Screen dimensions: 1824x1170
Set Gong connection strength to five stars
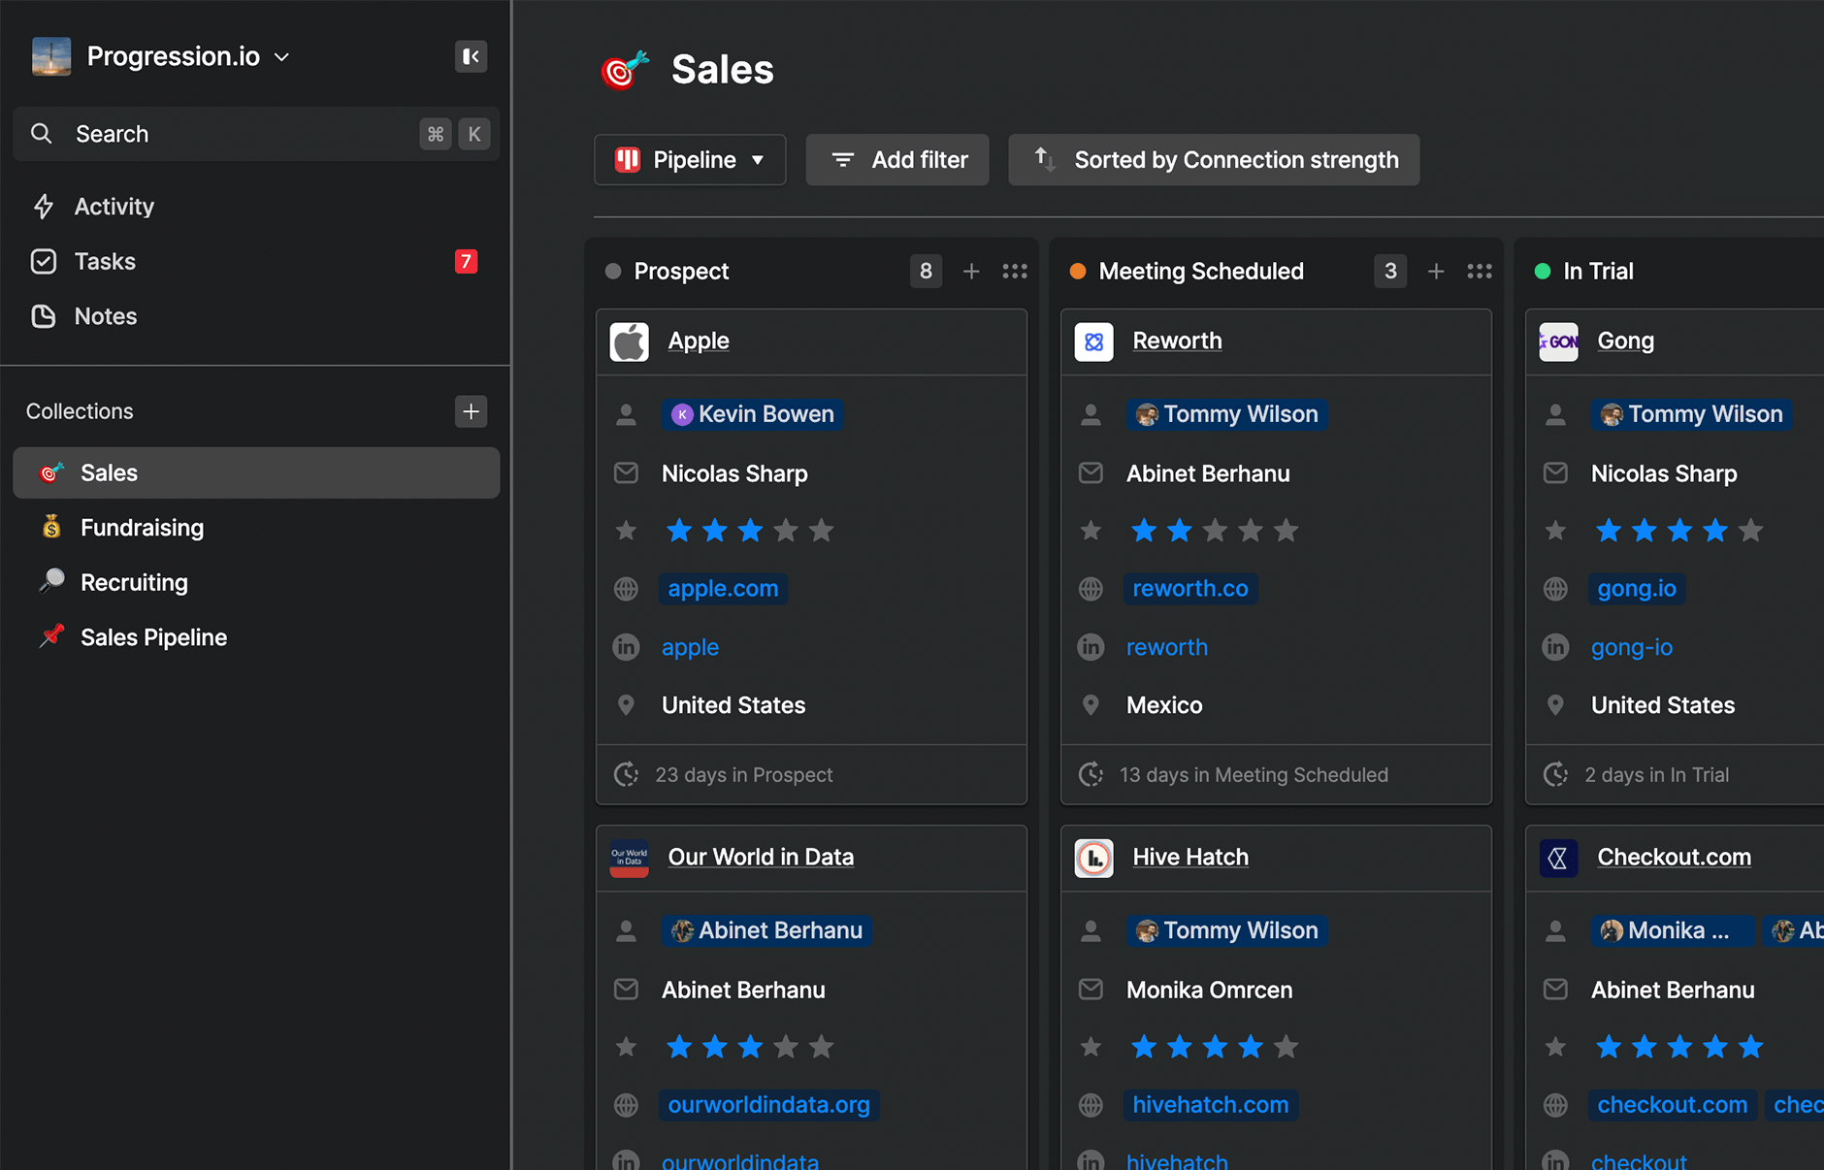[x=1750, y=531]
